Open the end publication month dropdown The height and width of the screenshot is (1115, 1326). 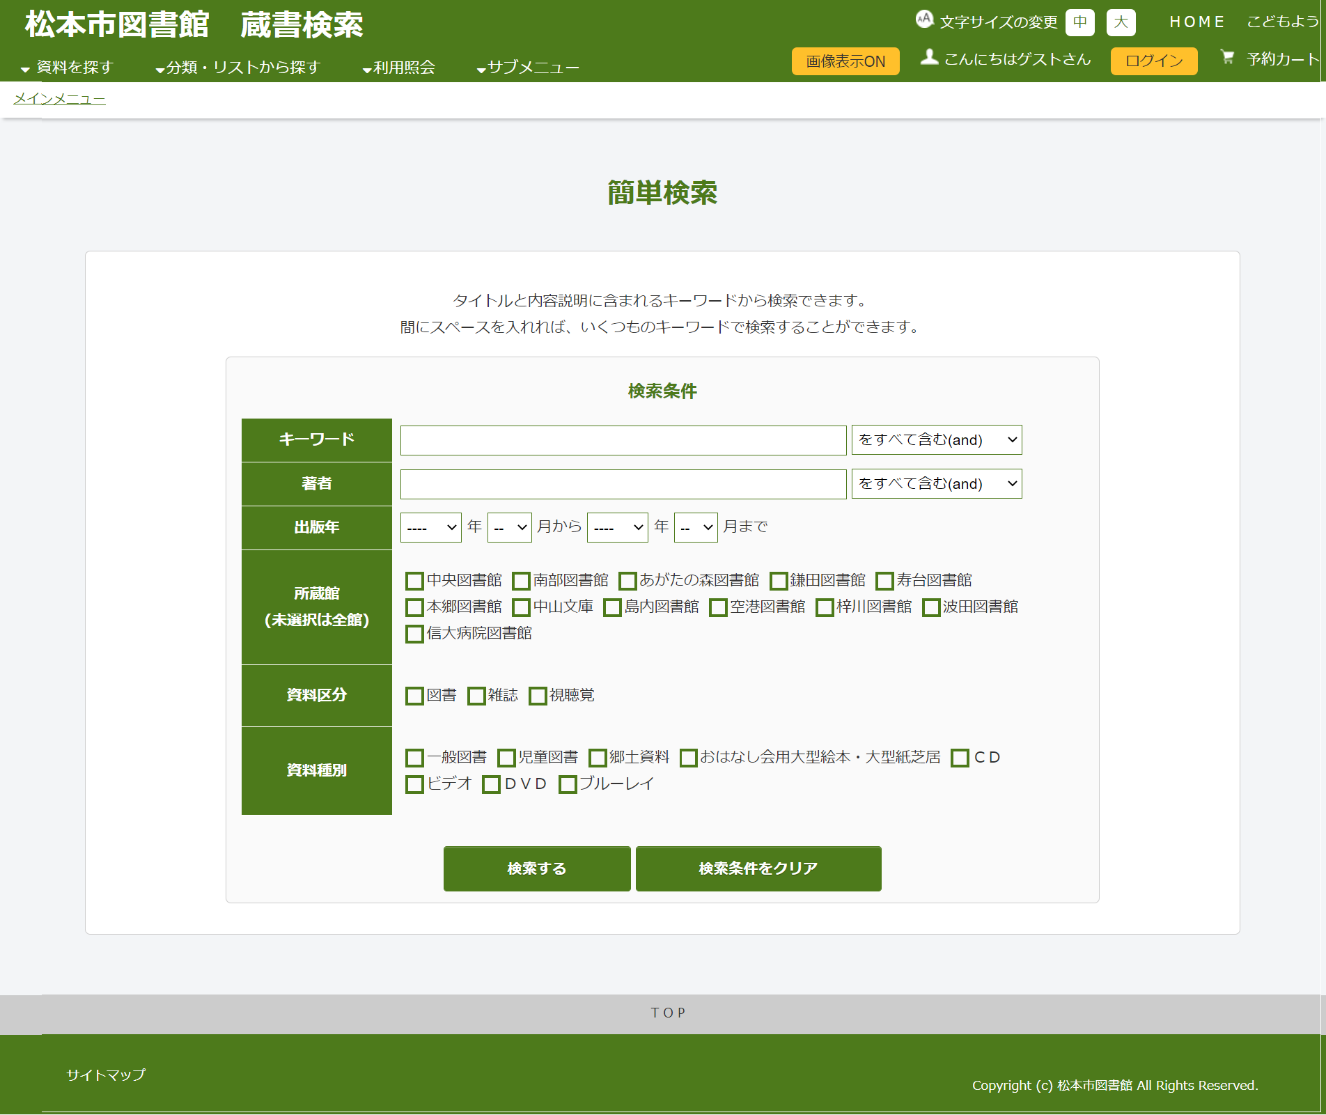(x=696, y=527)
